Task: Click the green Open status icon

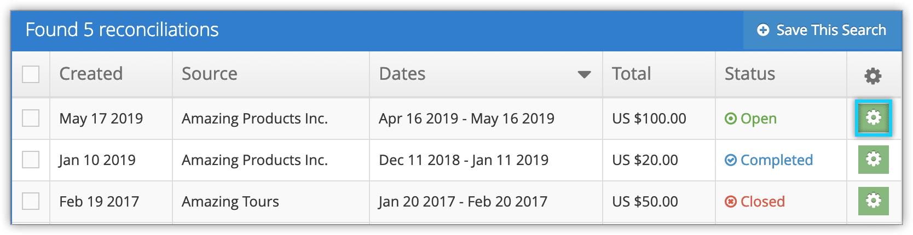Action: tap(731, 119)
